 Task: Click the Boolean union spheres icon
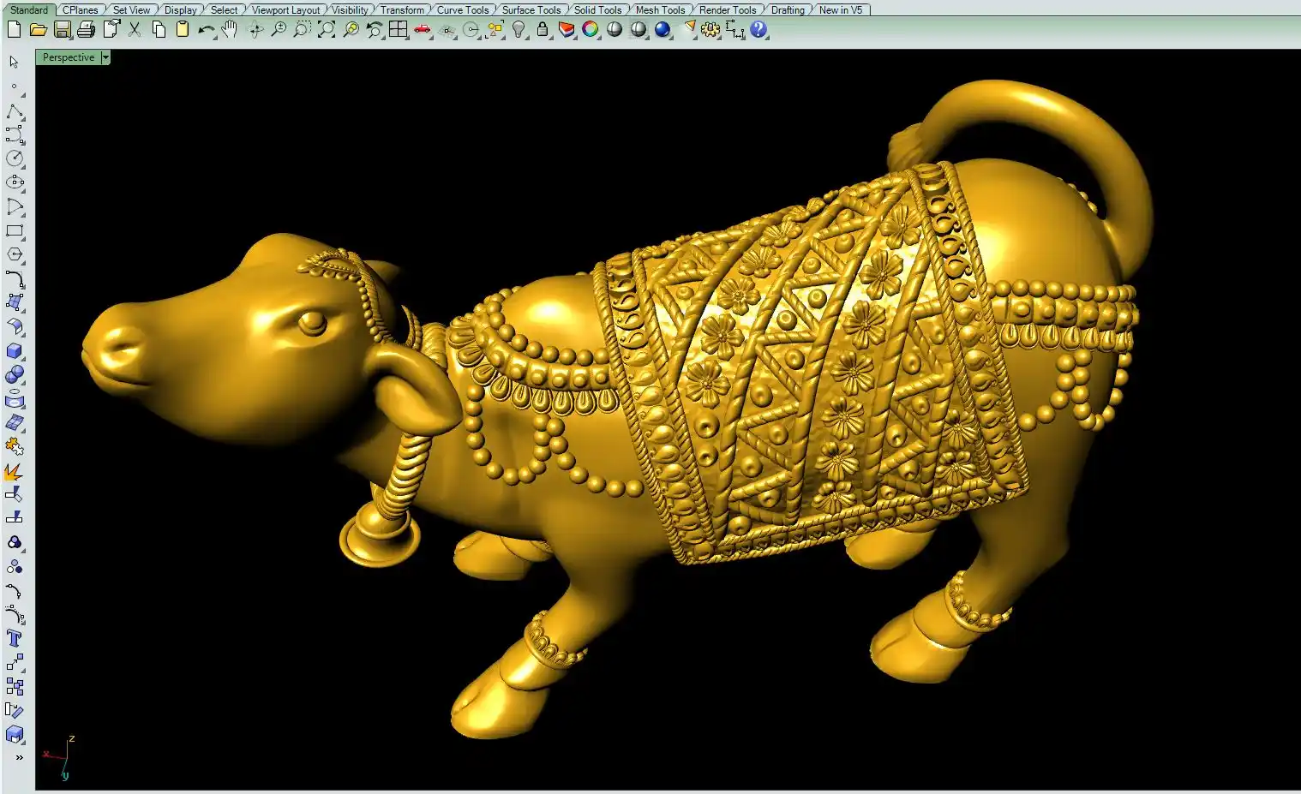pos(15,375)
